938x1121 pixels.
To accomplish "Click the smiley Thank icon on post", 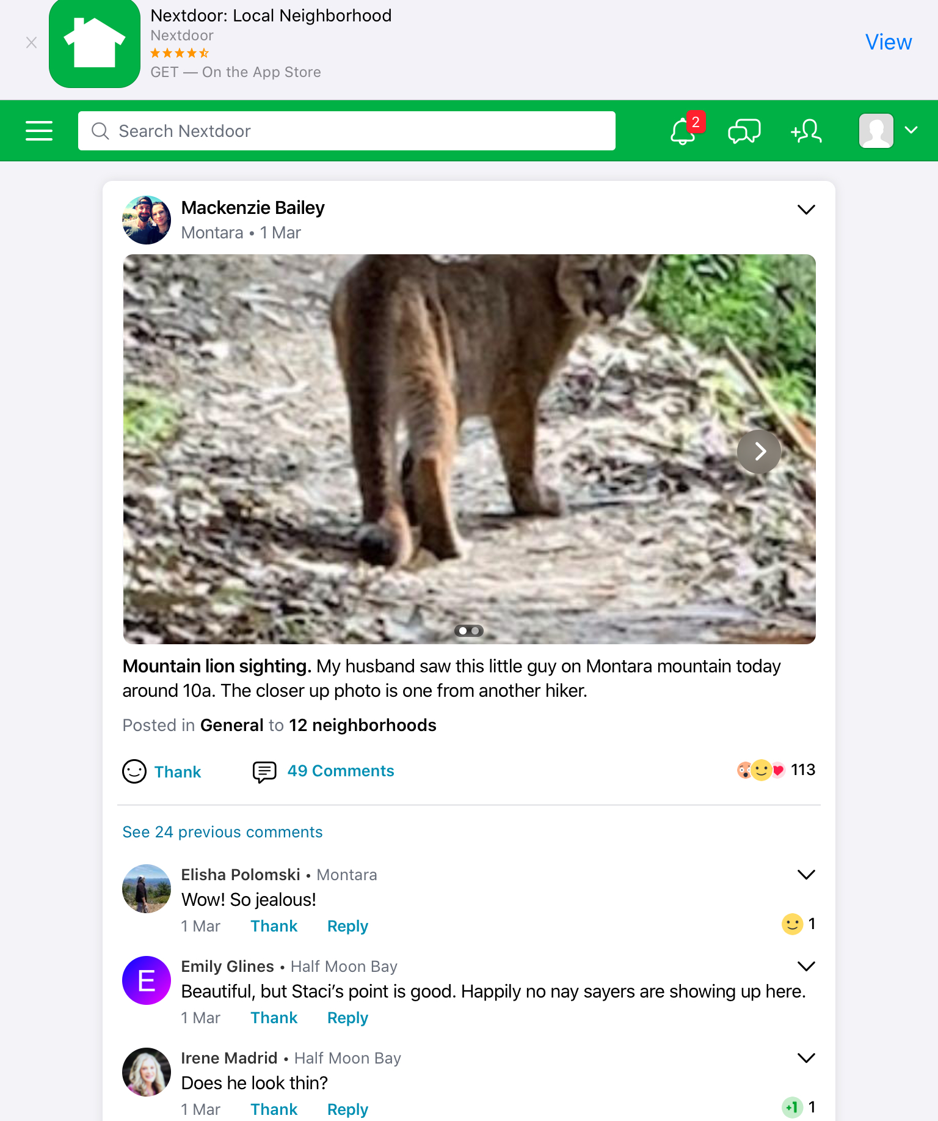I will coord(134,771).
